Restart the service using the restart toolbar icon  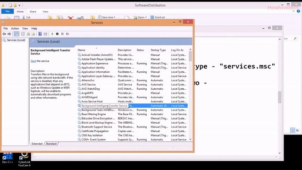67,34
